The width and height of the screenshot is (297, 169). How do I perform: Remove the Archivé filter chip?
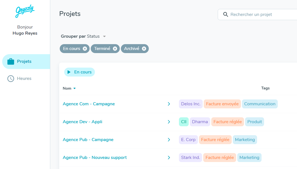pos(144,49)
